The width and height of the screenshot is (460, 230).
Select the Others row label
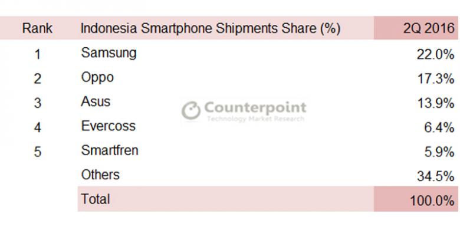tap(100, 175)
